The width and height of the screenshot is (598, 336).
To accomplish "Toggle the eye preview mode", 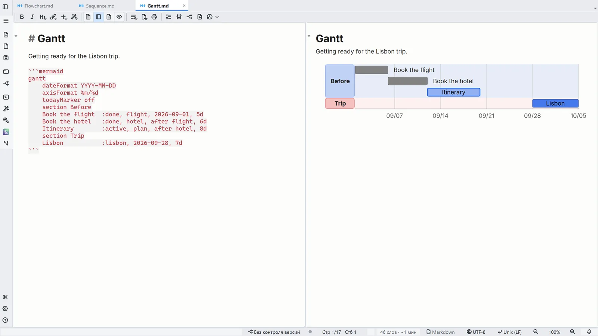I will 119,17.
